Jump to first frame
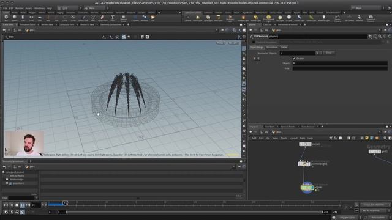This screenshot has height=220, width=392. point(6,205)
